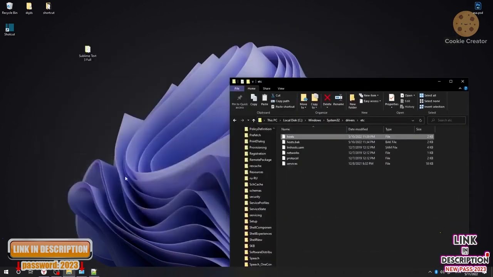Cut the selected hosts file
The width and height of the screenshot is (493, 277).
[x=276, y=95]
